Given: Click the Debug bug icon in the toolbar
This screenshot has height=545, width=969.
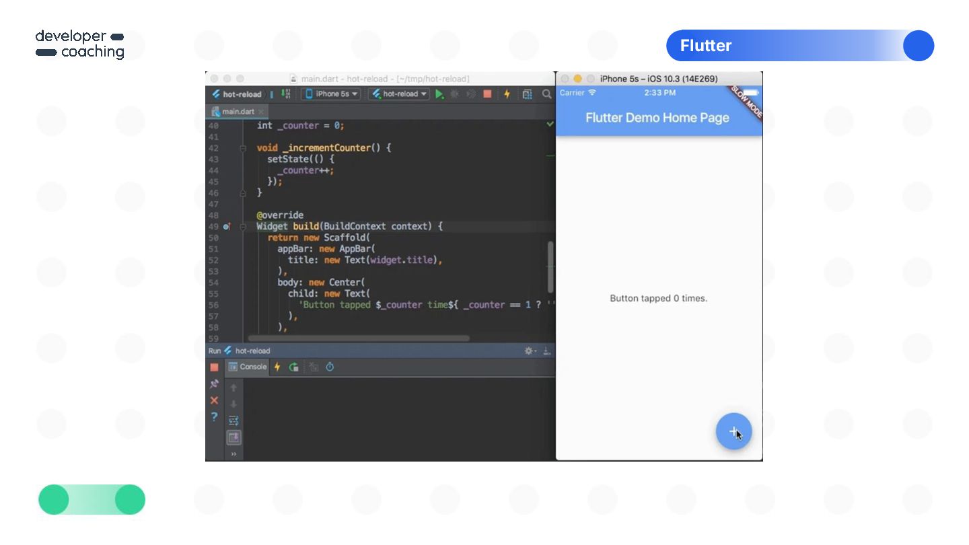Looking at the screenshot, I should 455,94.
